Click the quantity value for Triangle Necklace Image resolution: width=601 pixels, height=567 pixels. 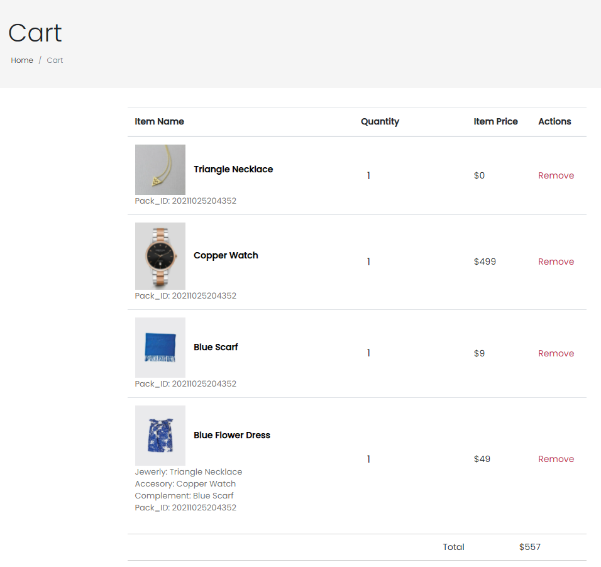369,176
